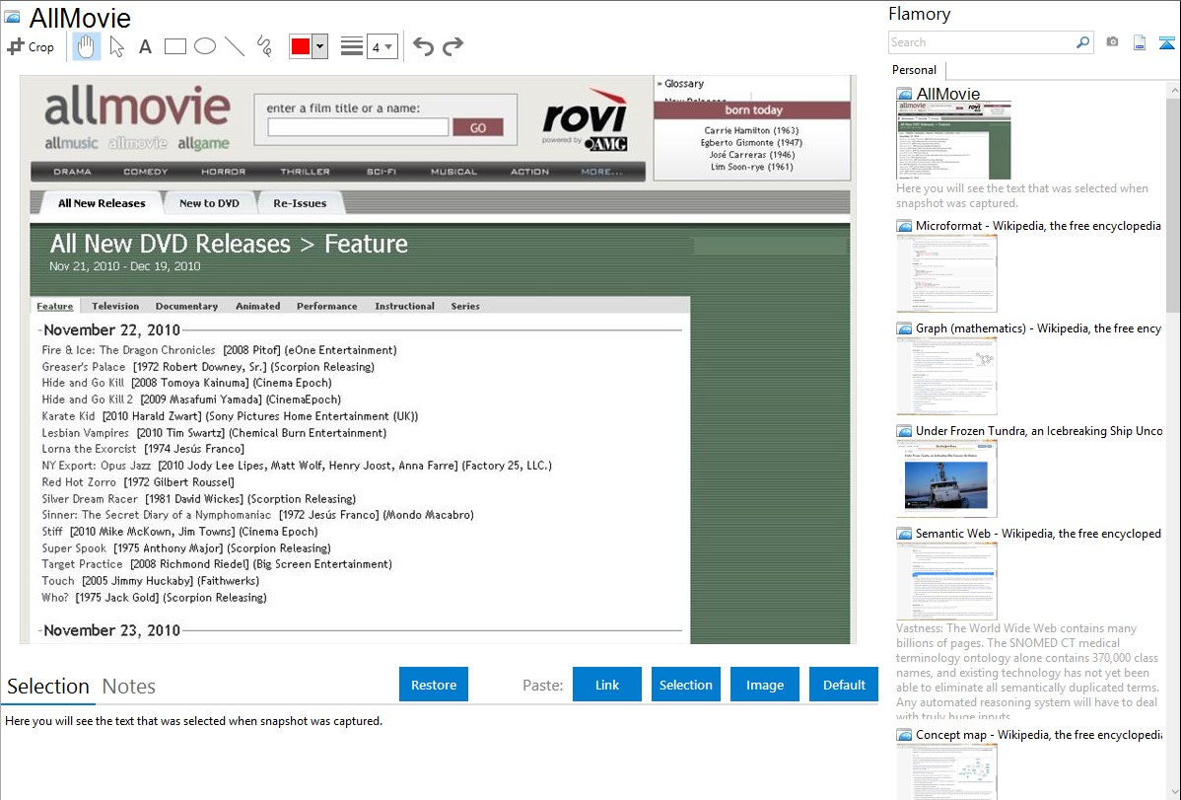Viewport: 1181px width, 800px height.
Task: Click the red color swatch
Action: tap(301, 46)
